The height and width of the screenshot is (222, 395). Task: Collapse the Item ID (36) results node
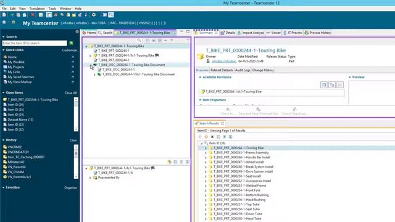point(201,143)
